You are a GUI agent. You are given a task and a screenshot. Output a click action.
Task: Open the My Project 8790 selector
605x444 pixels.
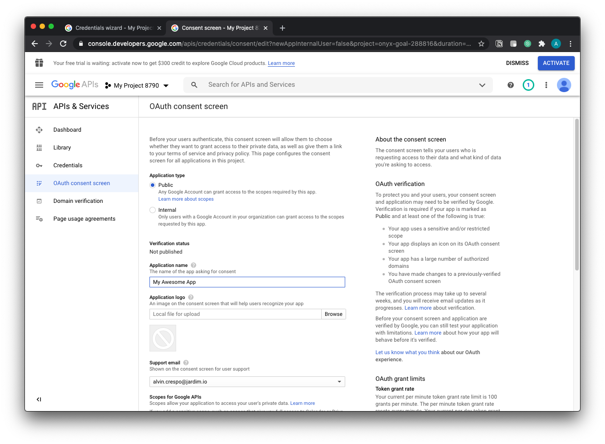[x=137, y=85]
